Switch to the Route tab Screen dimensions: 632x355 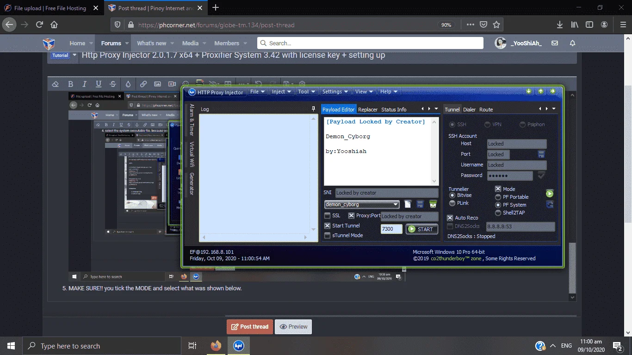point(486,110)
